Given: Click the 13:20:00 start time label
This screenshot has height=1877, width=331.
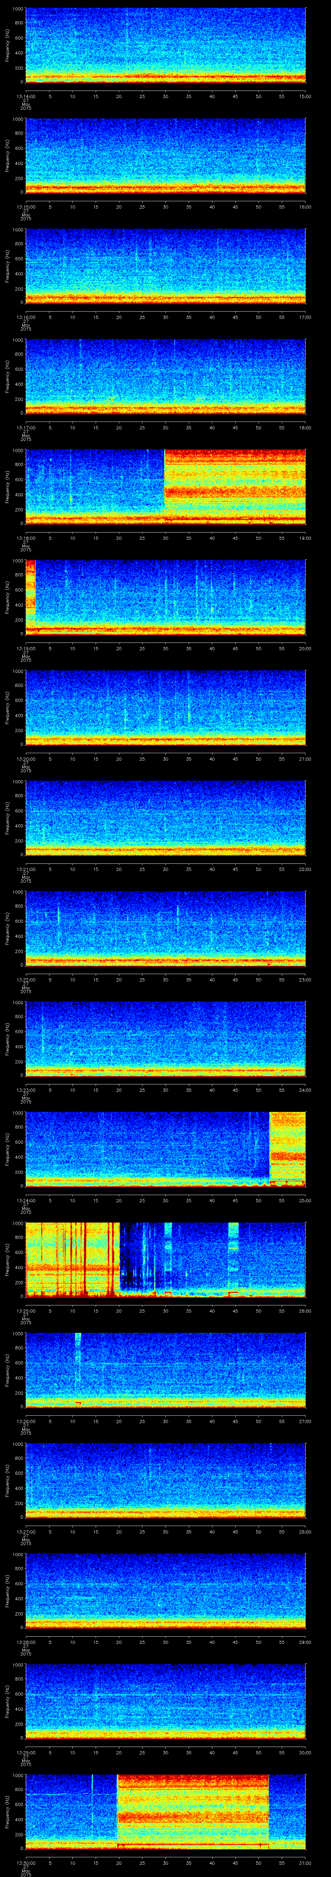Looking at the screenshot, I should [x=26, y=759].
